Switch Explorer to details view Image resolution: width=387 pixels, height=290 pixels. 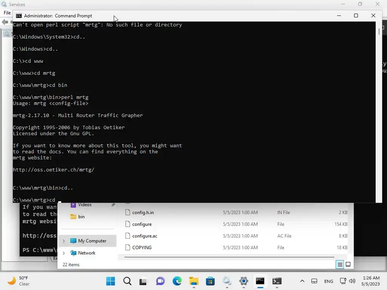click(x=340, y=265)
